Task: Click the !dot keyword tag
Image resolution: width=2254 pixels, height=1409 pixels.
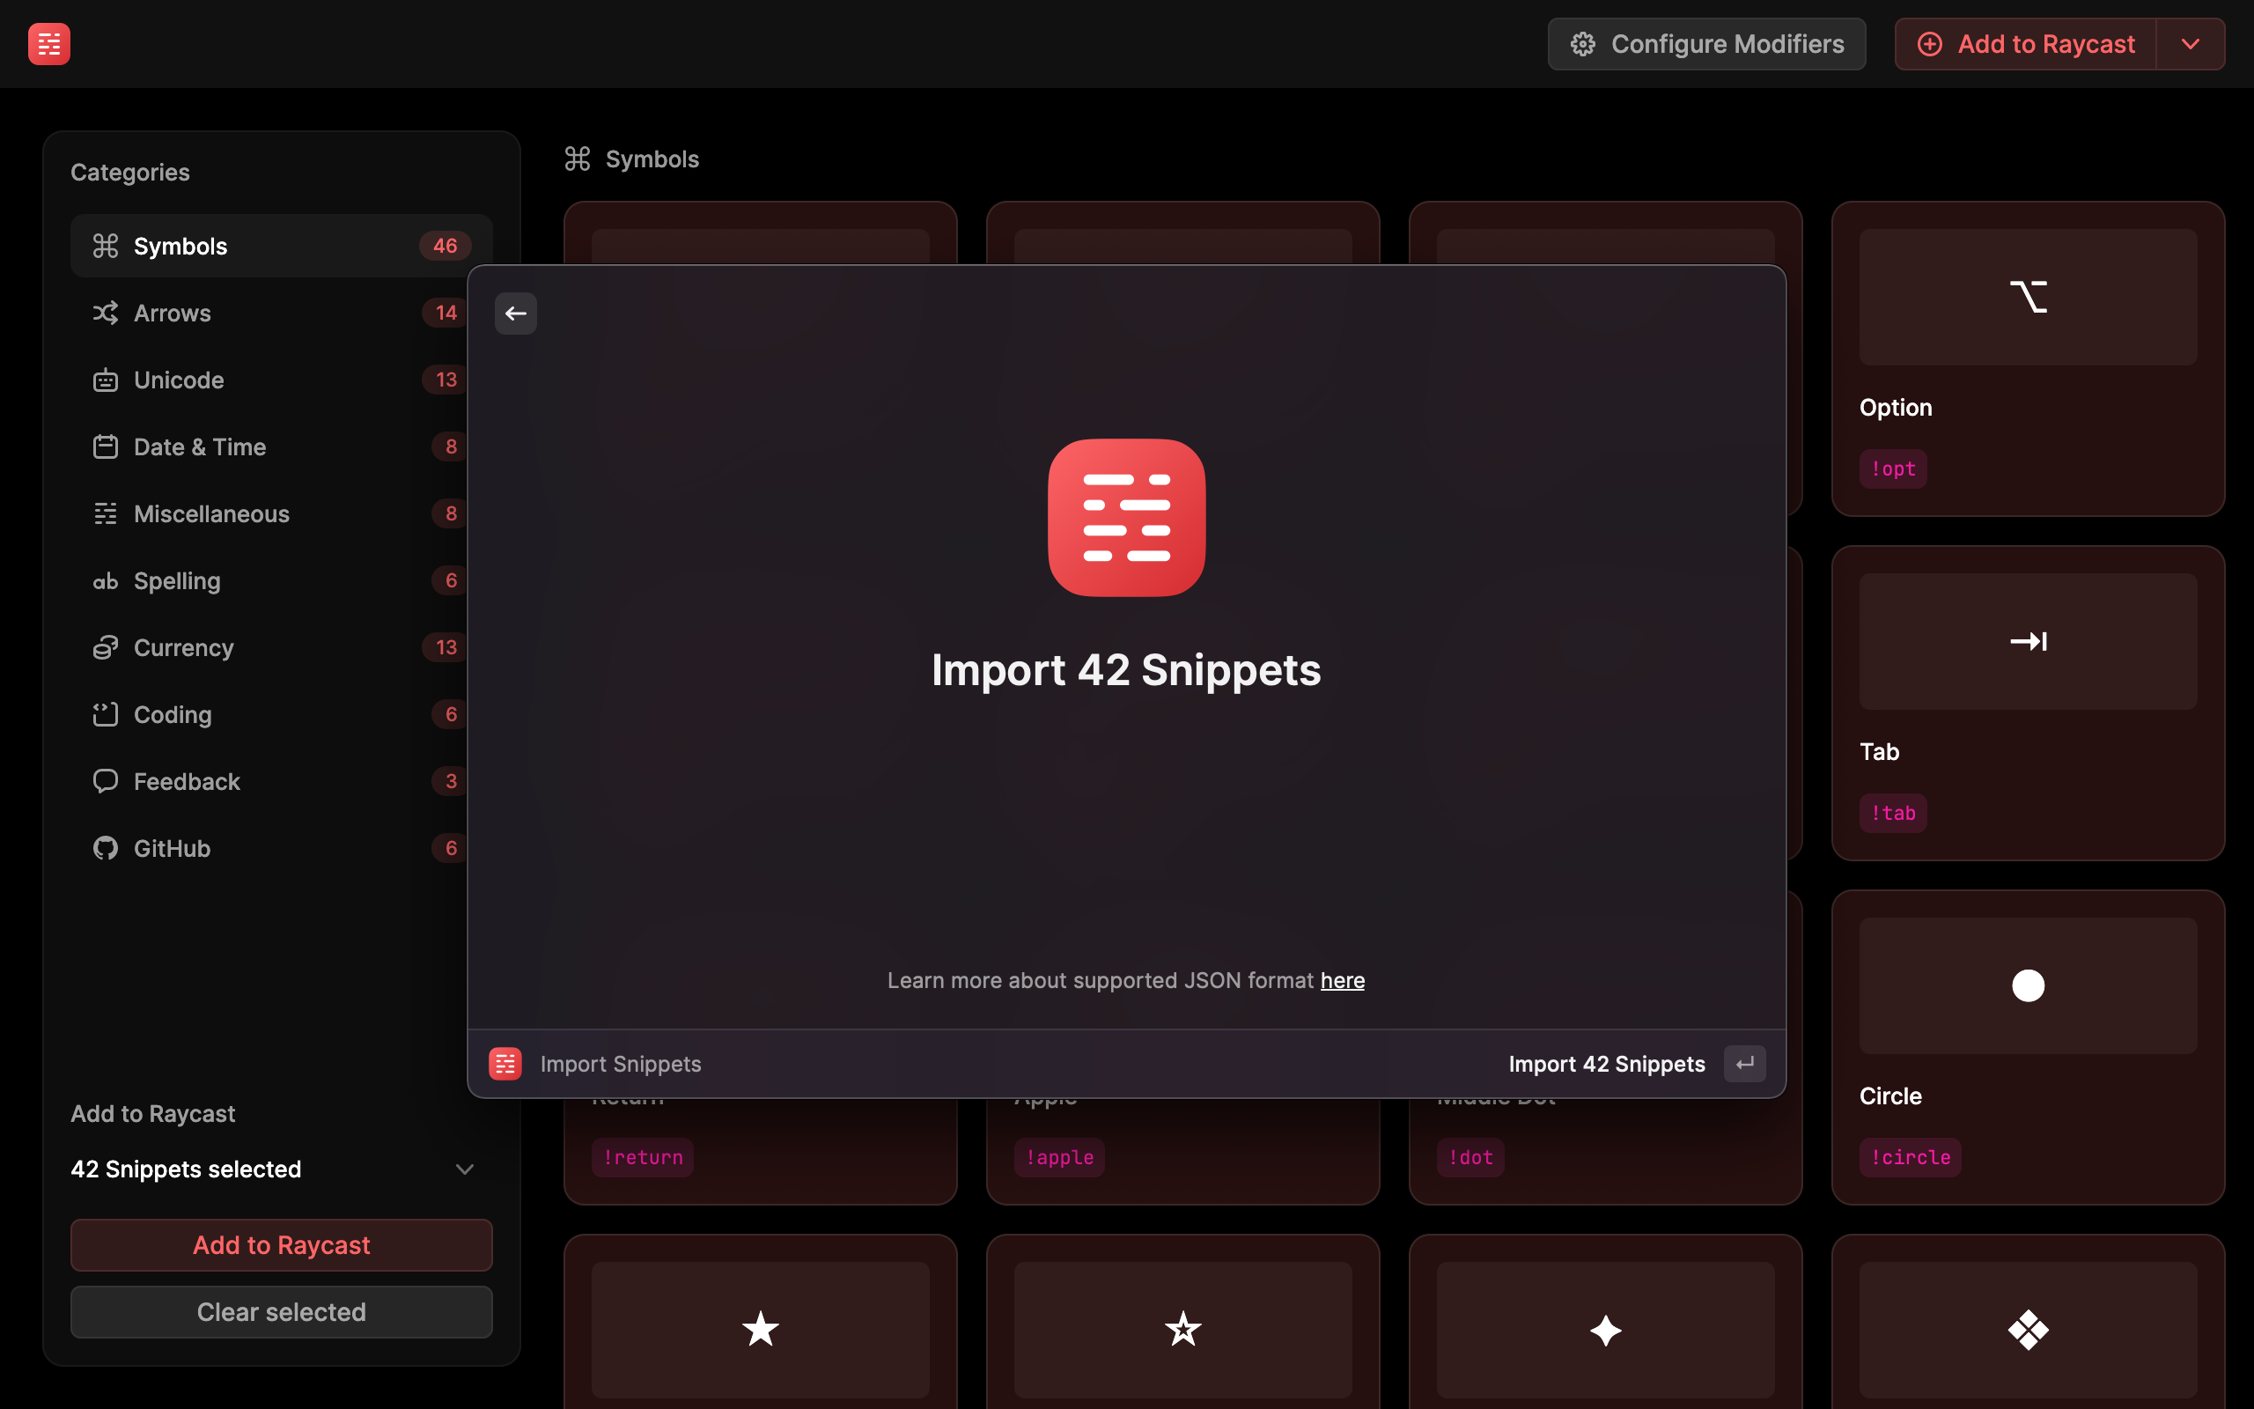Action: click(1470, 1157)
